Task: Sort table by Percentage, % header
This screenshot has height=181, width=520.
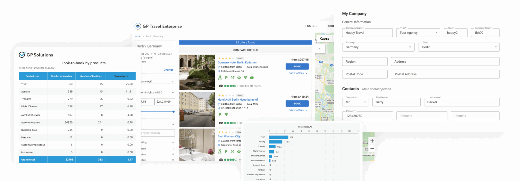Action: tap(121, 76)
